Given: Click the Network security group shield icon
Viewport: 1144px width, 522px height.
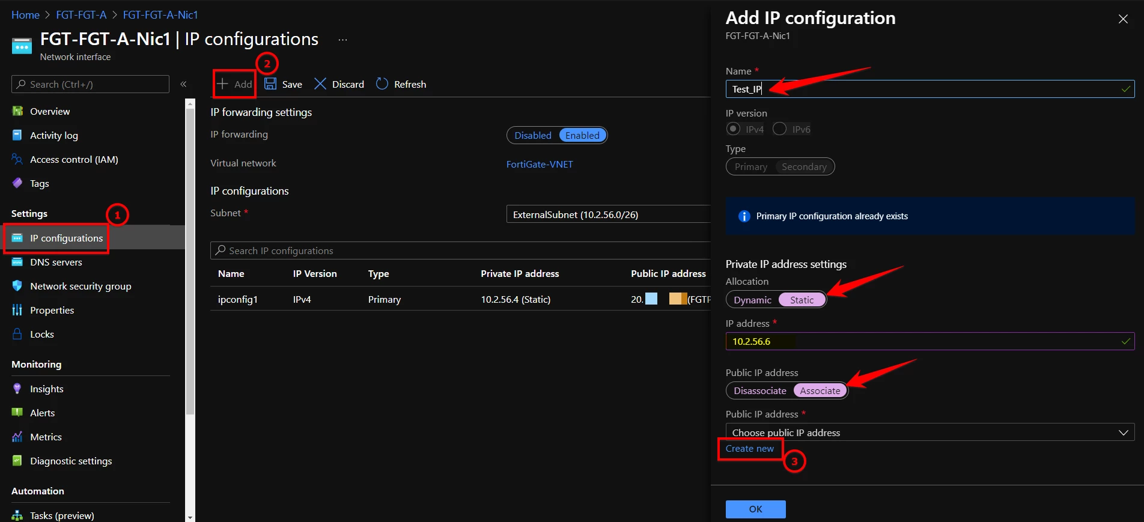Looking at the screenshot, I should pos(17,286).
